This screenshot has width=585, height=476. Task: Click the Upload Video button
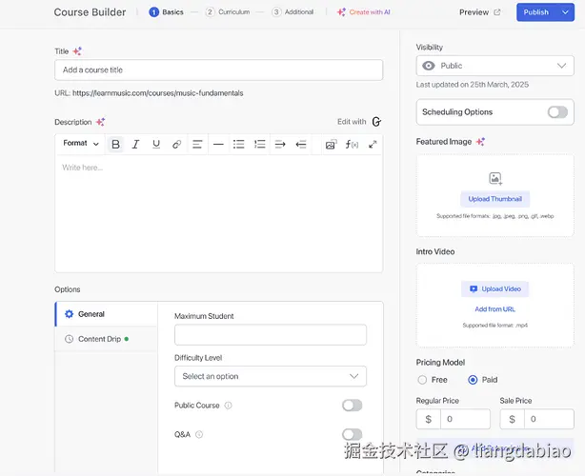point(495,288)
